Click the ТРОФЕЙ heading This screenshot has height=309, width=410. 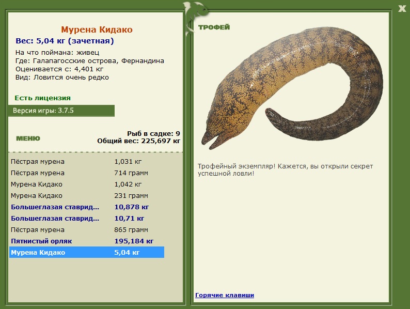(214, 27)
